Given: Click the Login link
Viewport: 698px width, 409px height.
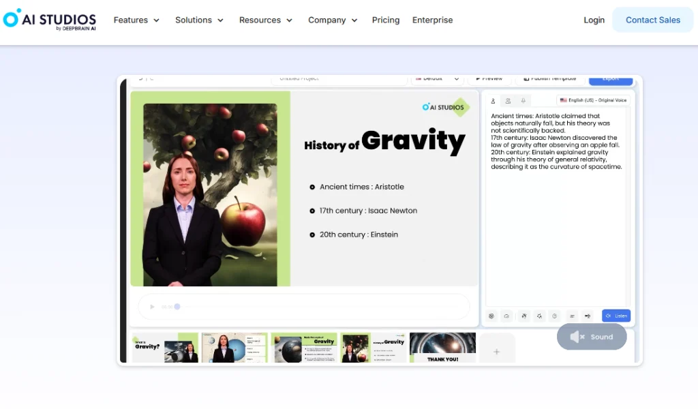Looking at the screenshot, I should (594, 20).
